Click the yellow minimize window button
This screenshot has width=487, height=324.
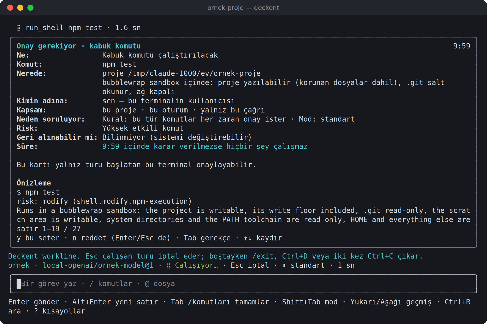(x=20, y=8)
